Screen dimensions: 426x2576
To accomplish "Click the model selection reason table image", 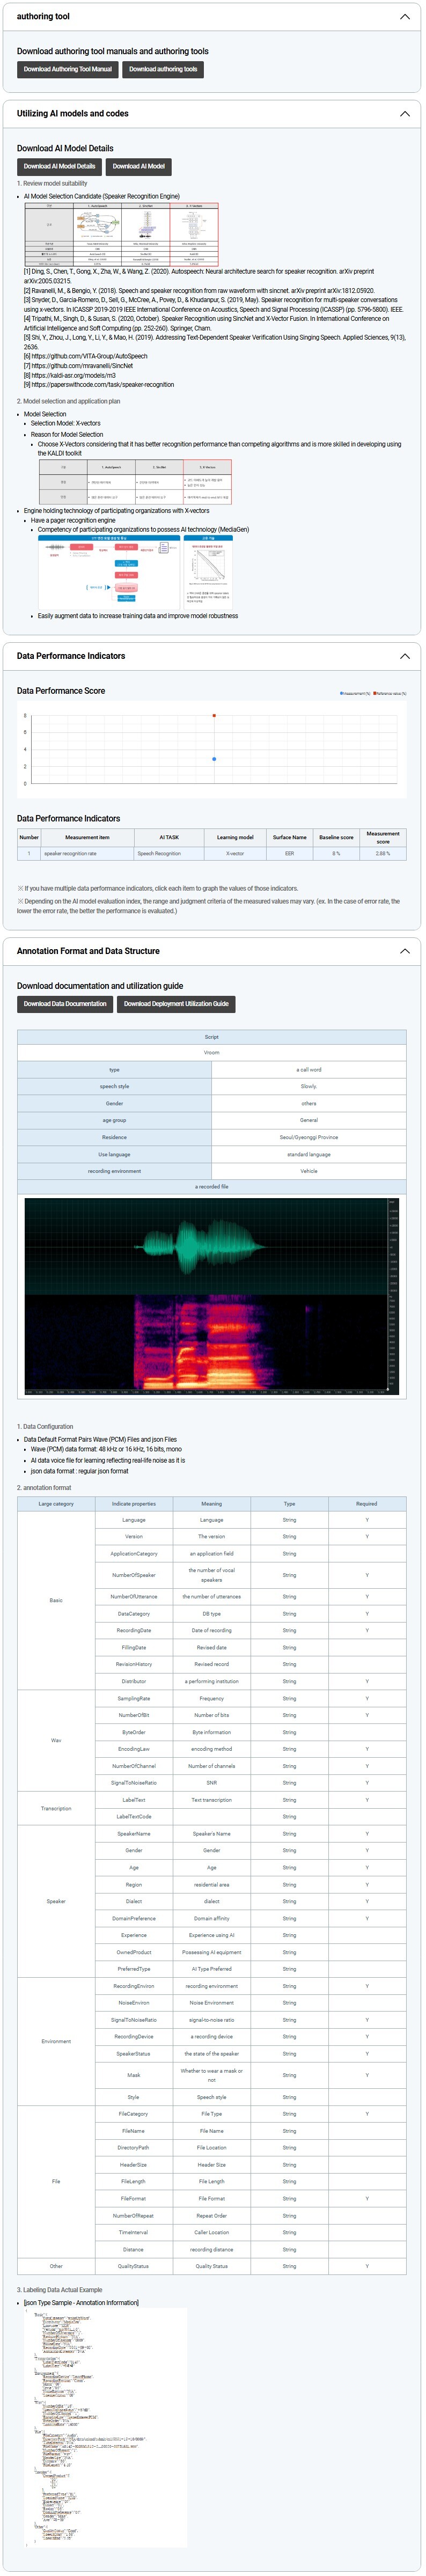I will click(135, 481).
